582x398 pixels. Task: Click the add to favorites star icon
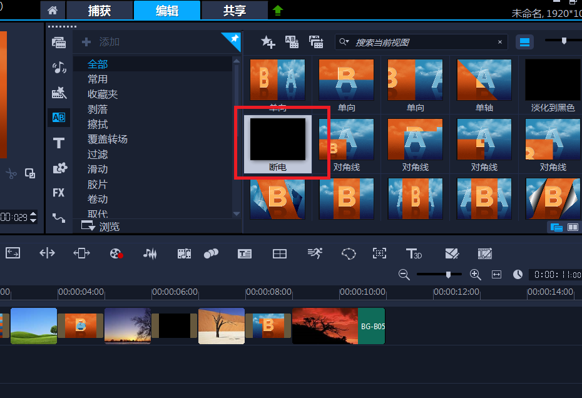coord(268,42)
